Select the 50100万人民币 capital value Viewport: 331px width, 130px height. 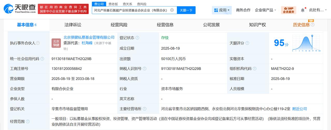pos(173,59)
